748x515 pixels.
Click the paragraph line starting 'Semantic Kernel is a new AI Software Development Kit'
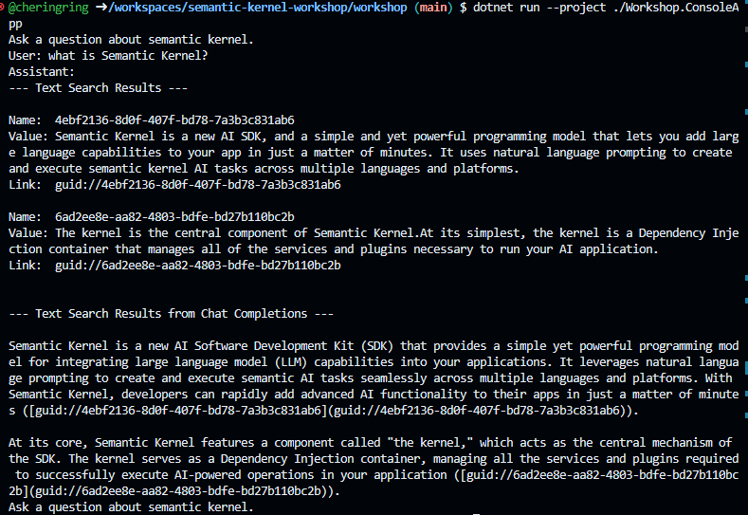374,346
